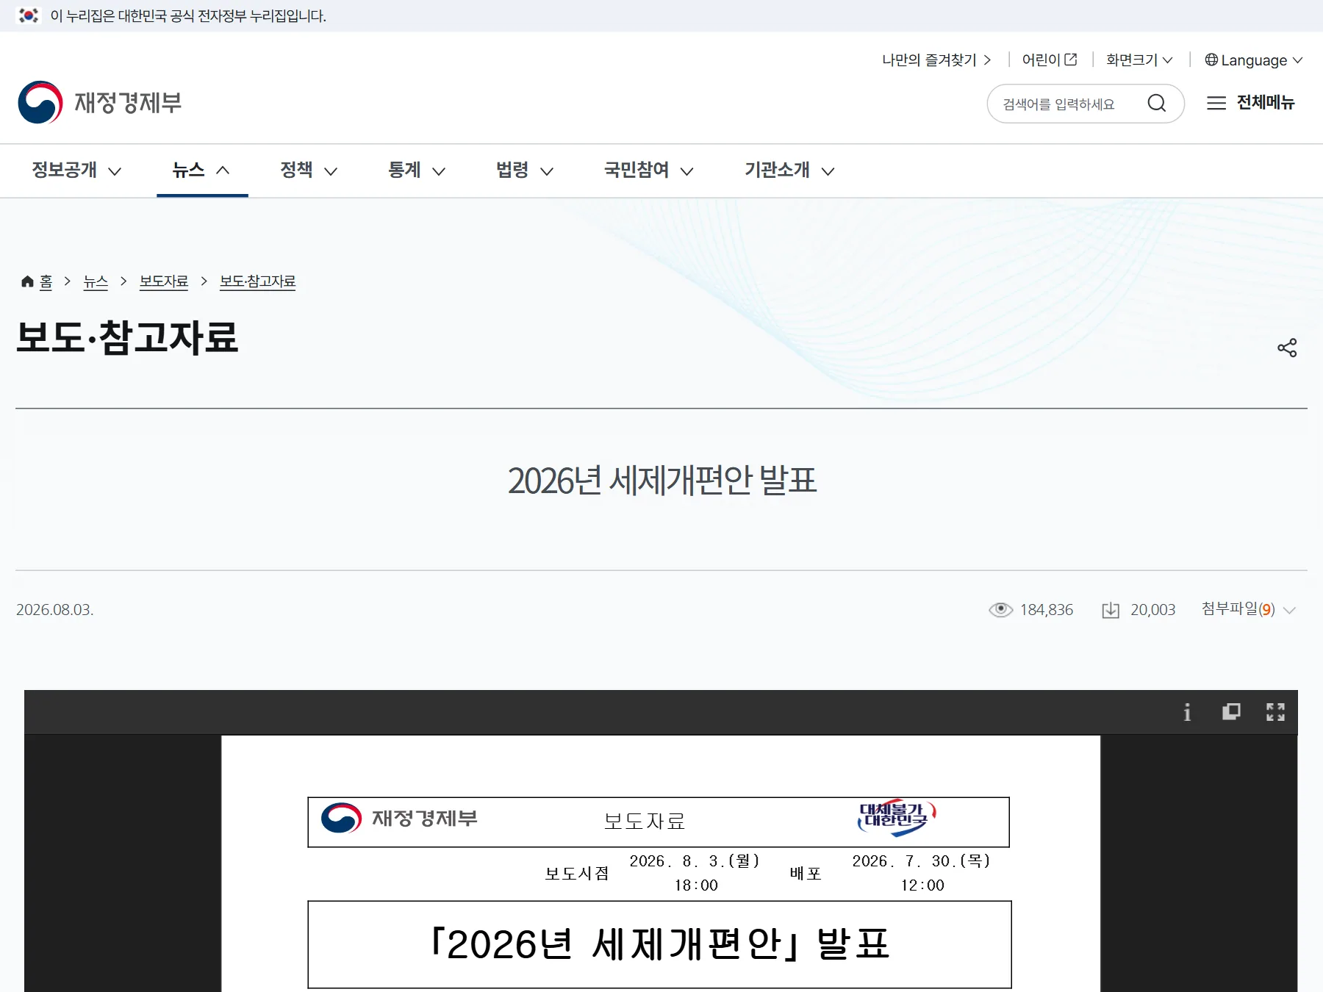1323x992 pixels.
Task: Click the Korean flag icon at top
Action: tap(29, 15)
